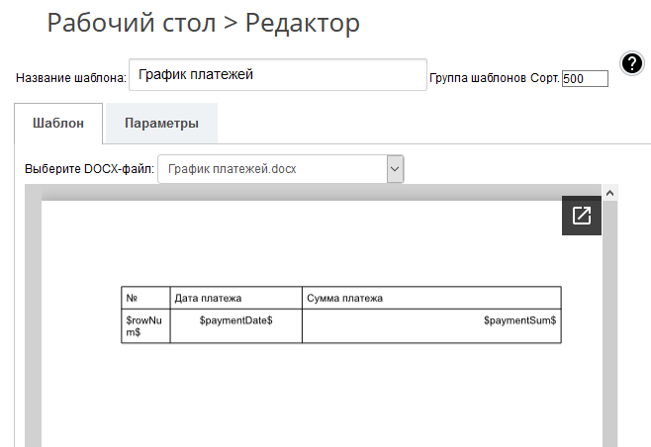The height and width of the screenshot is (447, 651).
Task: Click the $paymentDate$ placeholder cell
Action: click(x=235, y=320)
